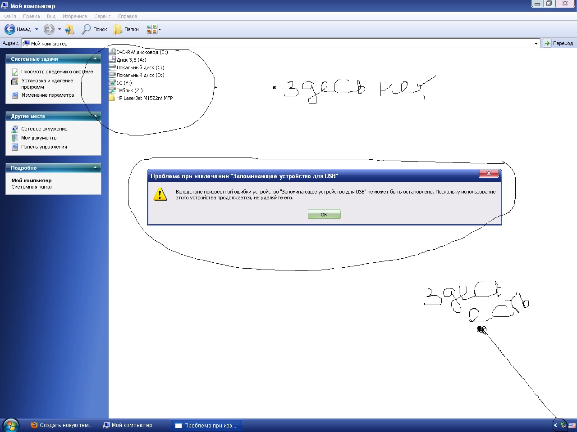
Task: Click the Локальный диск (D:) label
Action: tap(140, 75)
